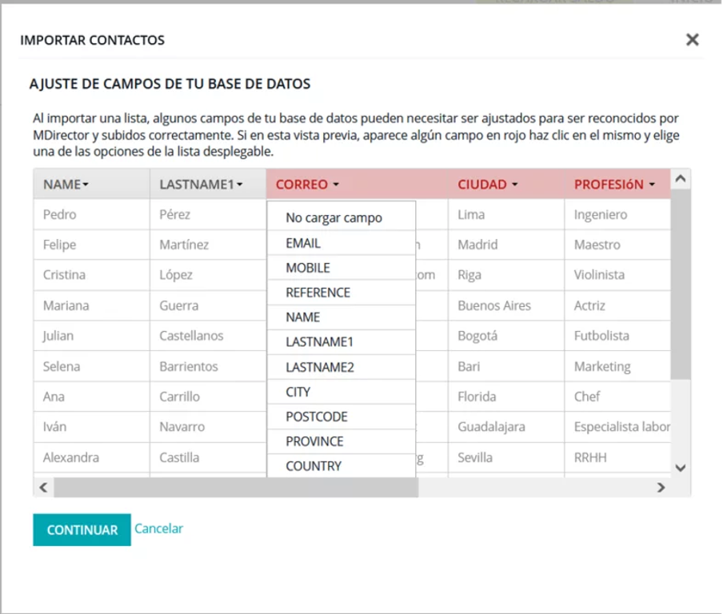The image size is (723, 614).
Task: Click the 'Cristina' name cell
Action: pos(91,275)
